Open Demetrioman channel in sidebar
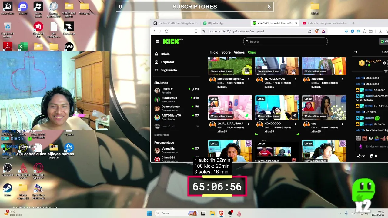Image resolution: width=388 pixels, height=218 pixels. (x=176, y=108)
